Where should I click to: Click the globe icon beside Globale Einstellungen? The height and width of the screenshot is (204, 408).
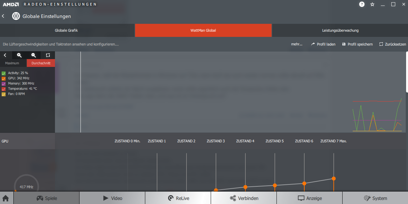point(16,16)
